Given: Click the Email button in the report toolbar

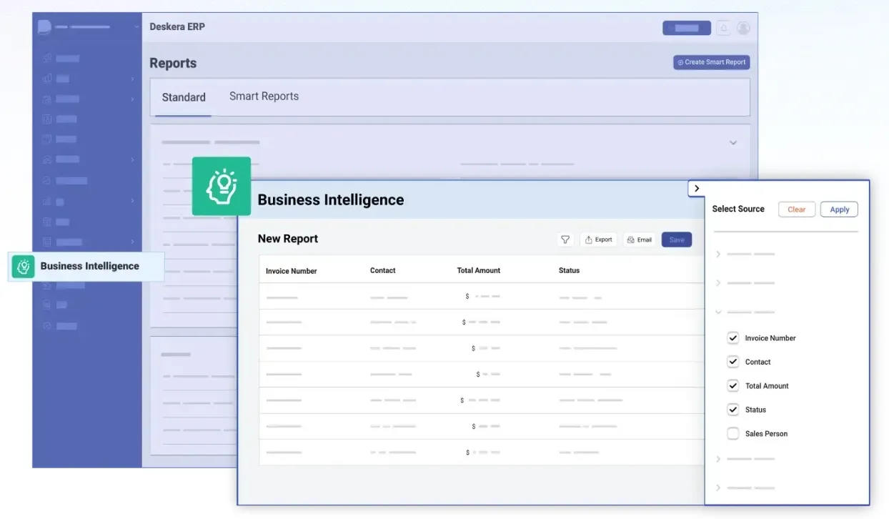Looking at the screenshot, I should click(640, 239).
